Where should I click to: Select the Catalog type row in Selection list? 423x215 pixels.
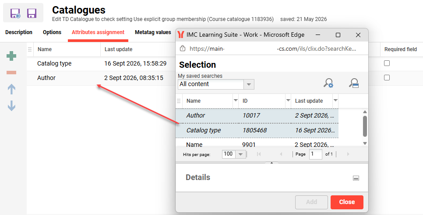pyautogui.click(x=257, y=131)
